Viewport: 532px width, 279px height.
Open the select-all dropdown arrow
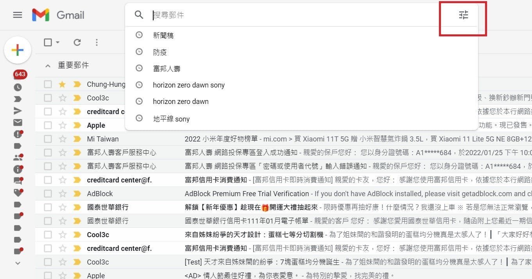coord(58,42)
